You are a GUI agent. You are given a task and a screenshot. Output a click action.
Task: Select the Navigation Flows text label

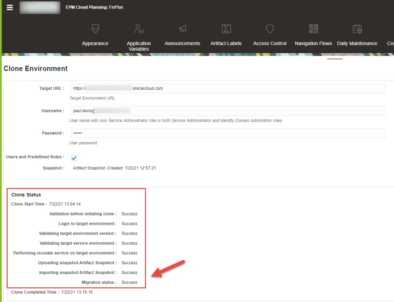click(314, 44)
